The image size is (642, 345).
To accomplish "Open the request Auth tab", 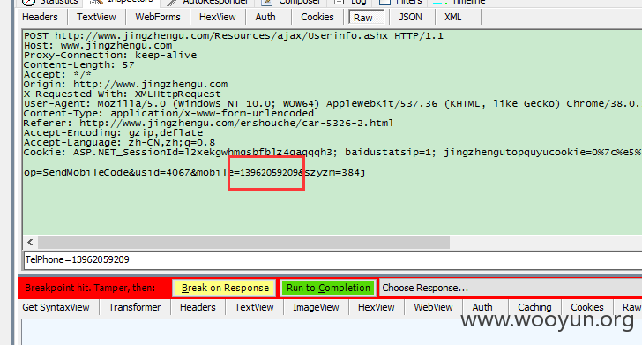I will [x=265, y=18].
